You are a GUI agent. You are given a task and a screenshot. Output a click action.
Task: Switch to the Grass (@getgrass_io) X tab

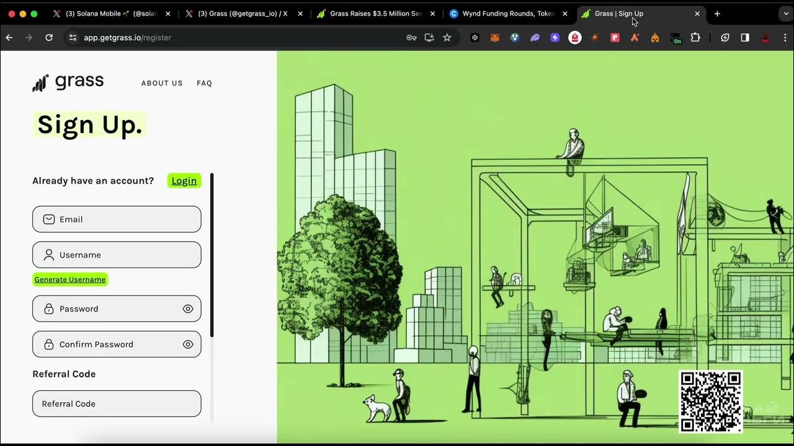point(244,14)
